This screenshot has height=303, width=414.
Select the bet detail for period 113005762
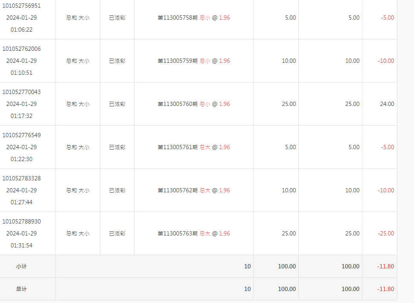tap(194, 190)
